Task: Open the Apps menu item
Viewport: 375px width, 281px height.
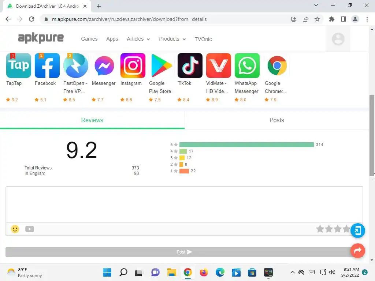Action: [112, 39]
